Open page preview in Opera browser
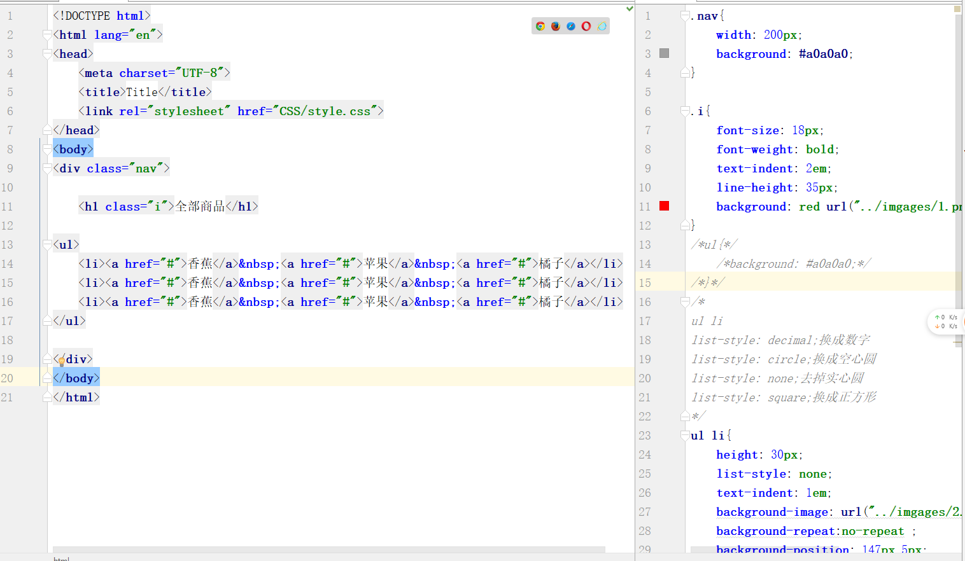Image resolution: width=965 pixels, height=561 pixels. (586, 26)
